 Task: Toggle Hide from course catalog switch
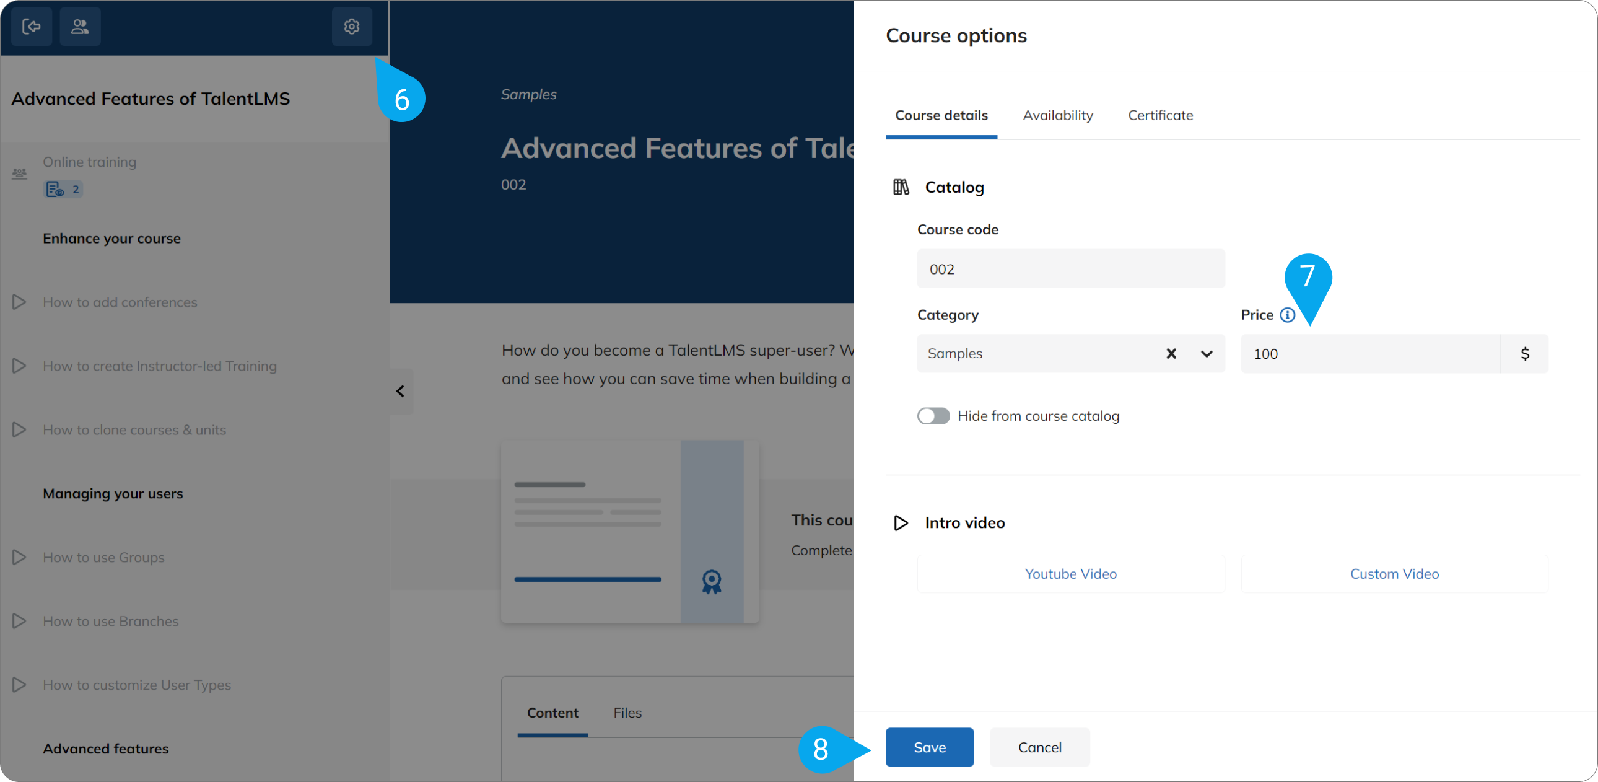933,416
